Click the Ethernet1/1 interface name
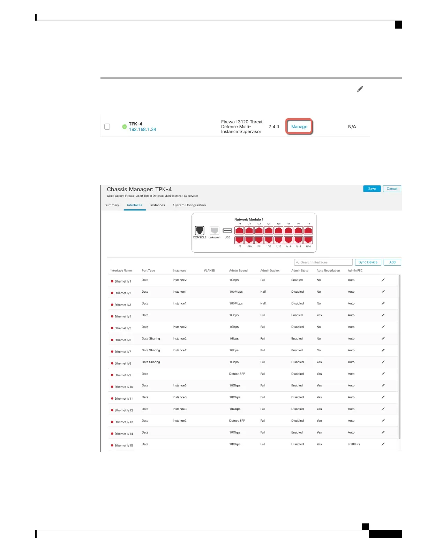The height and width of the screenshot is (552, 427). 123,281
